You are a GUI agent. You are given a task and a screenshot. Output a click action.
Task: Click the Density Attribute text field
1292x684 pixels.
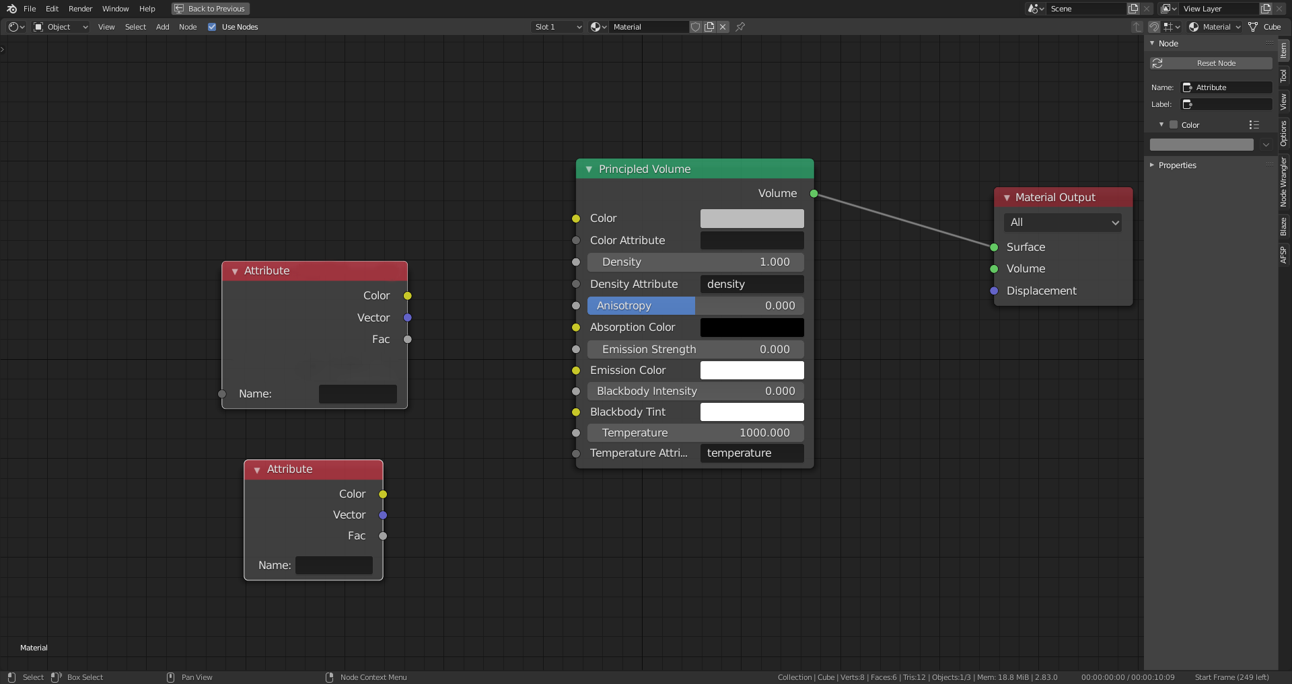point(752,284)
